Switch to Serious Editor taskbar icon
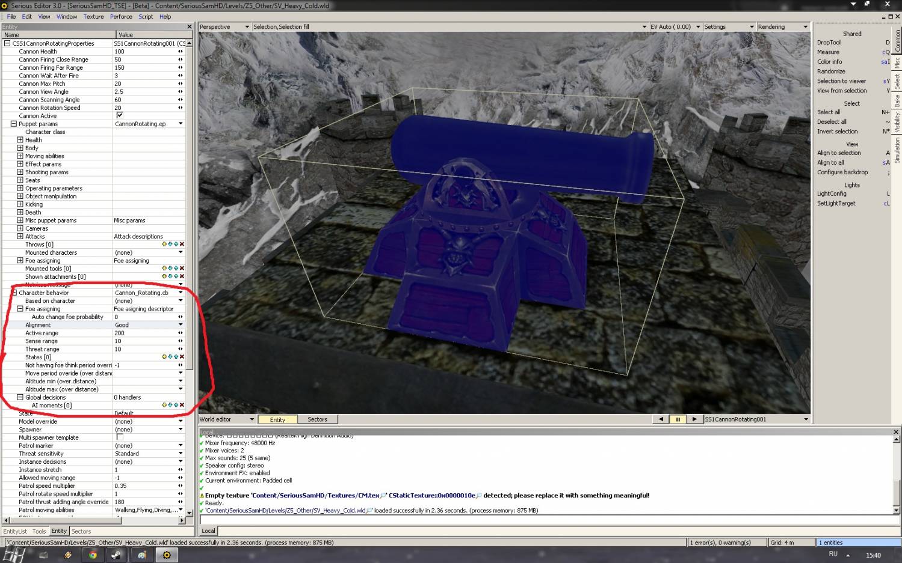 (x=167, y=555)
